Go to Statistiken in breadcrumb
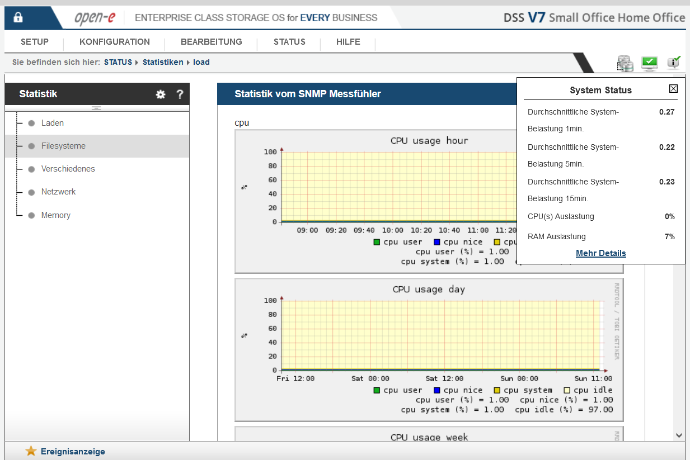The height and width of the screenshot is (460, 690). (x=163, y=62)
